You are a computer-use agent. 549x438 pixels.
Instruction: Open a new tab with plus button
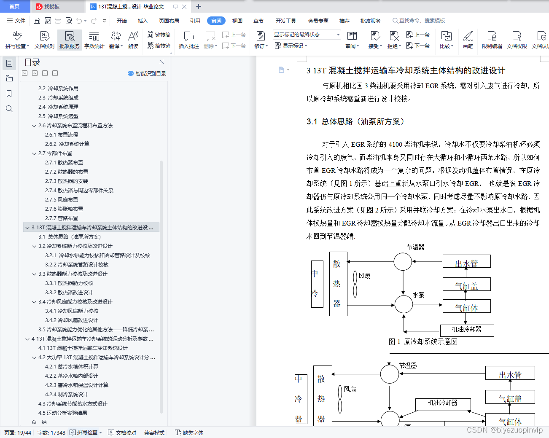(x=199, y=6)
